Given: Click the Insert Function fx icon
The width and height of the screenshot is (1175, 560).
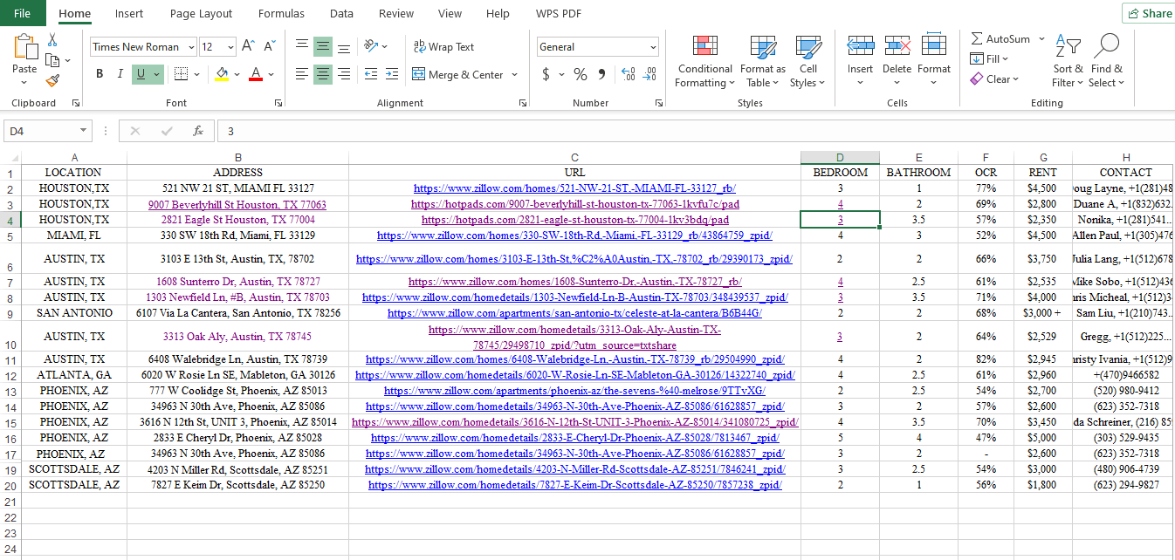Looking at the screenshot, I should [198, 131].
